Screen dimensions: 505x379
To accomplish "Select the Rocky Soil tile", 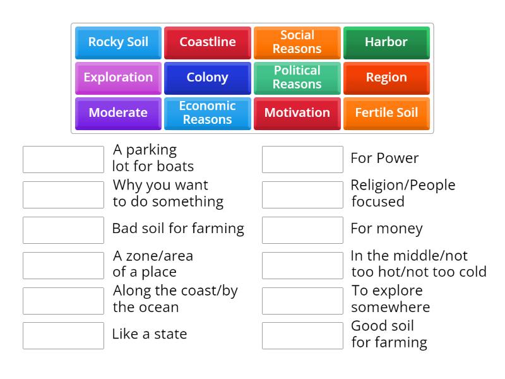I will tap(117, 42).
